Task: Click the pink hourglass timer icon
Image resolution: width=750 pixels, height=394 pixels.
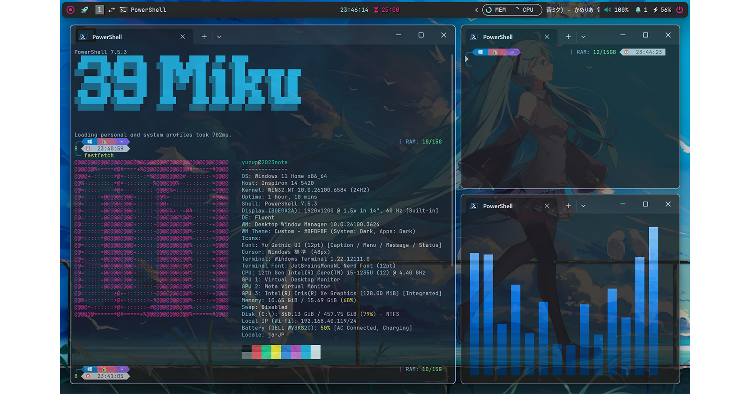Action: click(376, 10)
